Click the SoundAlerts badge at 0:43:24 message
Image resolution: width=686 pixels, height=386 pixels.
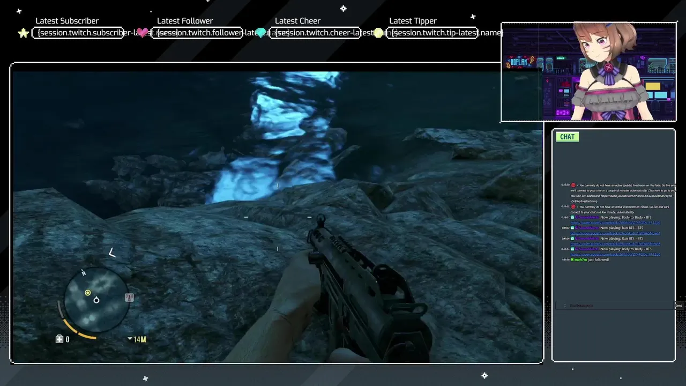[572, 249]
